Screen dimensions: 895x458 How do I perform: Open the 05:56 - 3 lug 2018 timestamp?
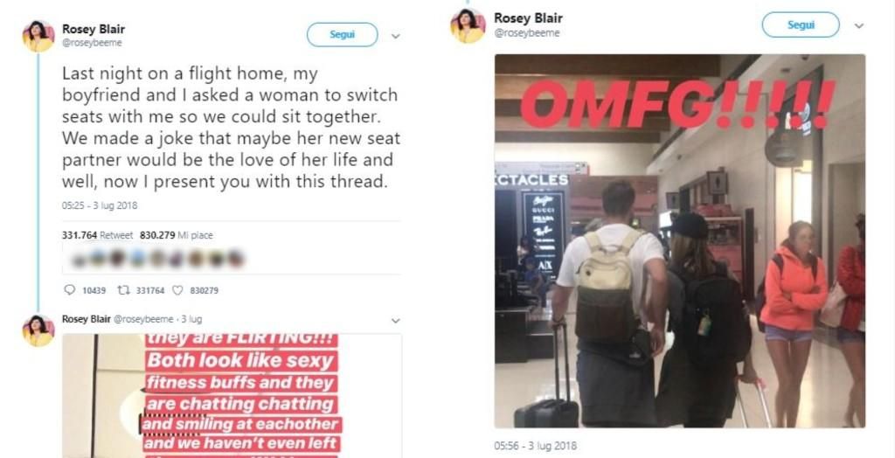[536, 446]
